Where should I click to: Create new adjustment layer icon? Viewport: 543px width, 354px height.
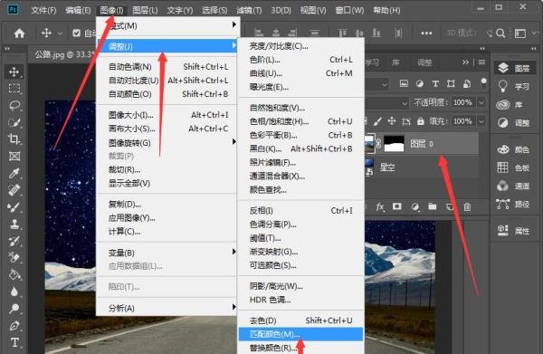pos(414,206)
